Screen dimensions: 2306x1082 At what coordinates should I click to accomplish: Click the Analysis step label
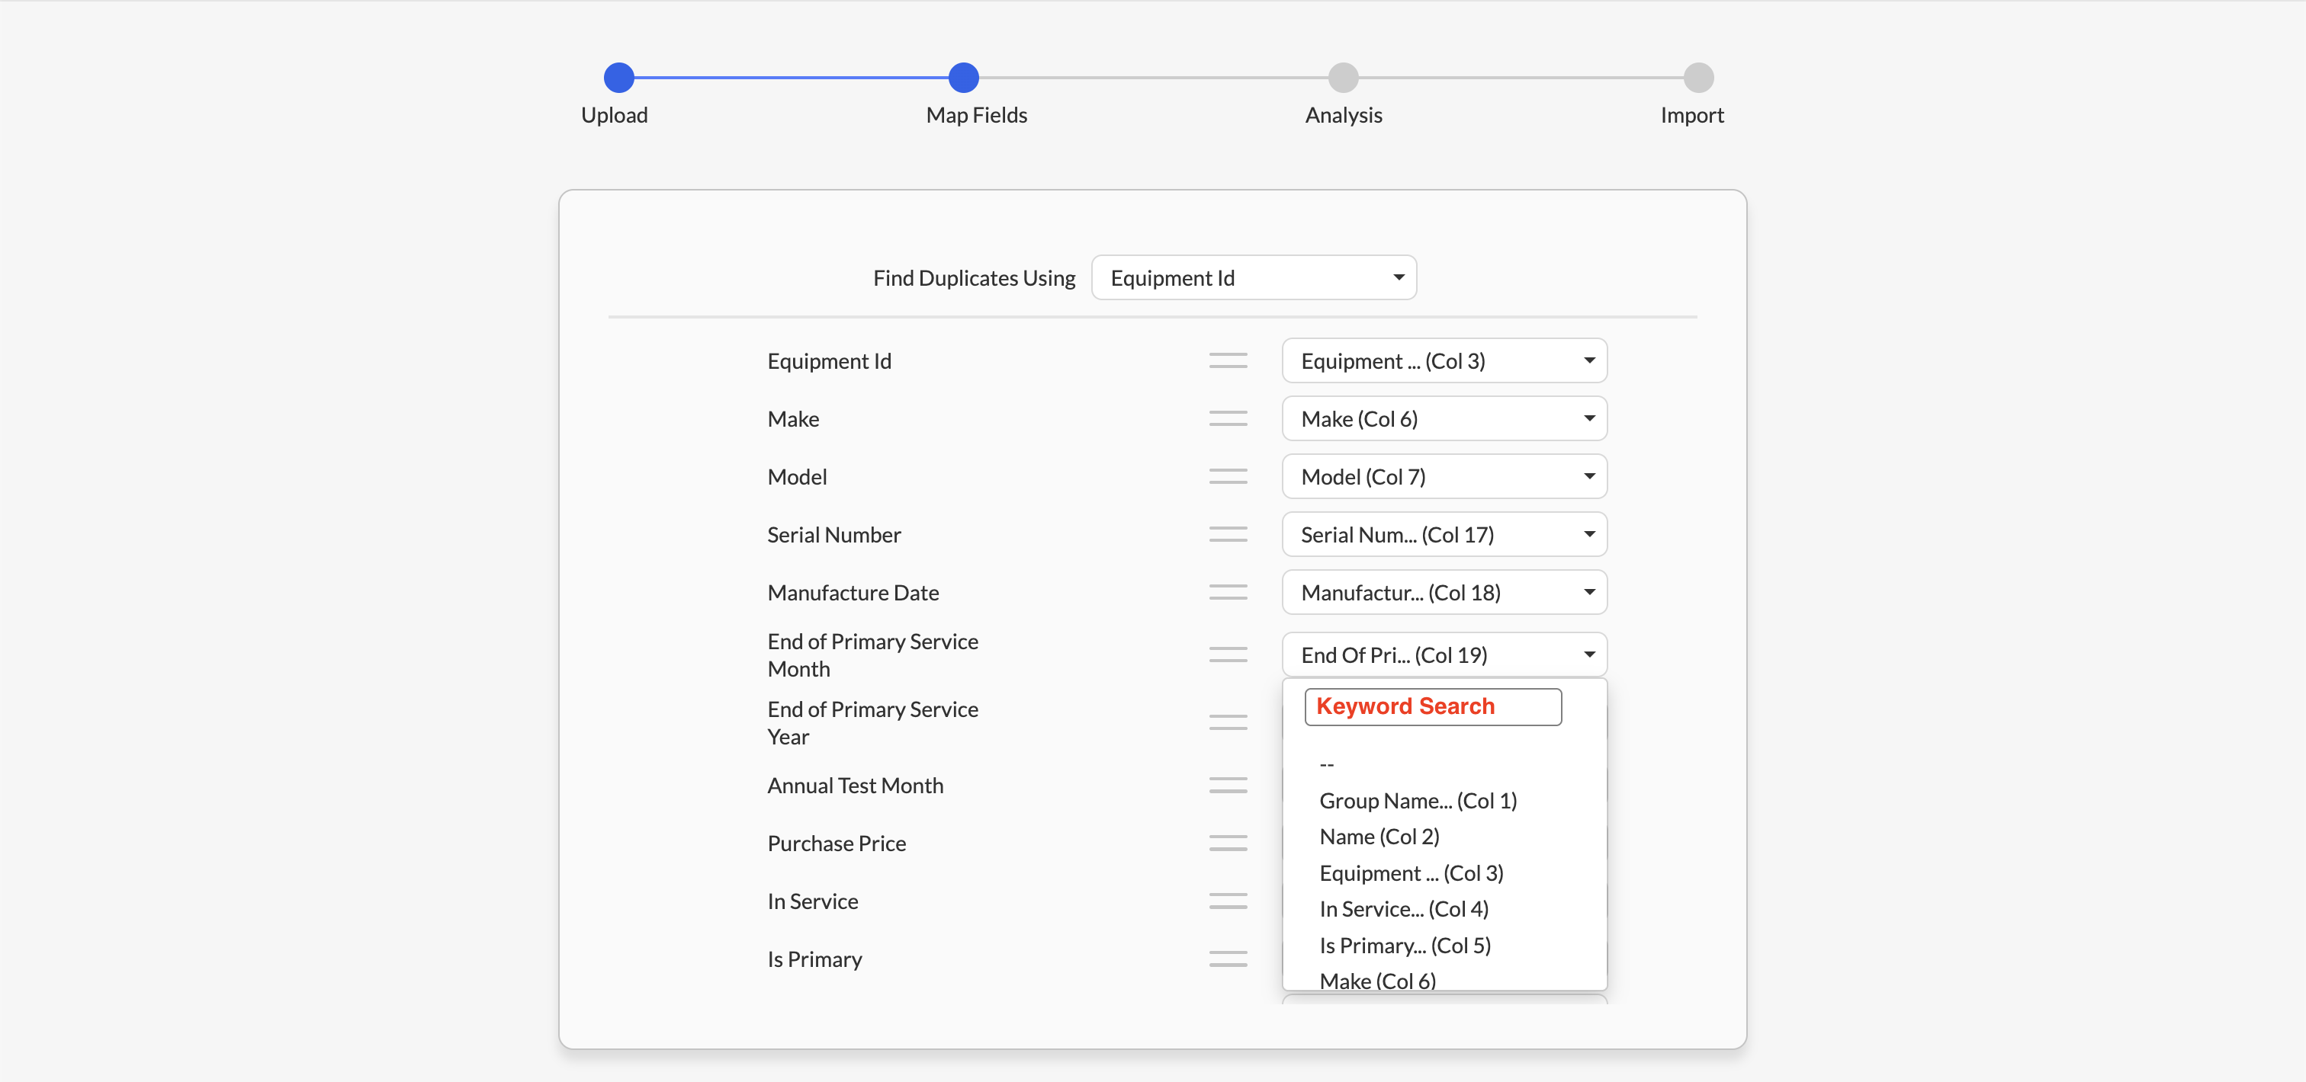coord(1343,115)
